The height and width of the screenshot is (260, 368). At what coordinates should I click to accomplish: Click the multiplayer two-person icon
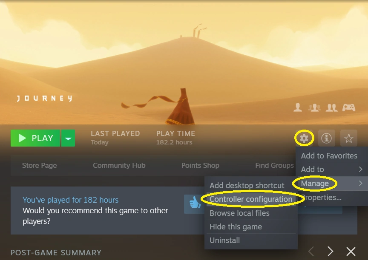(x=331, y=107)
